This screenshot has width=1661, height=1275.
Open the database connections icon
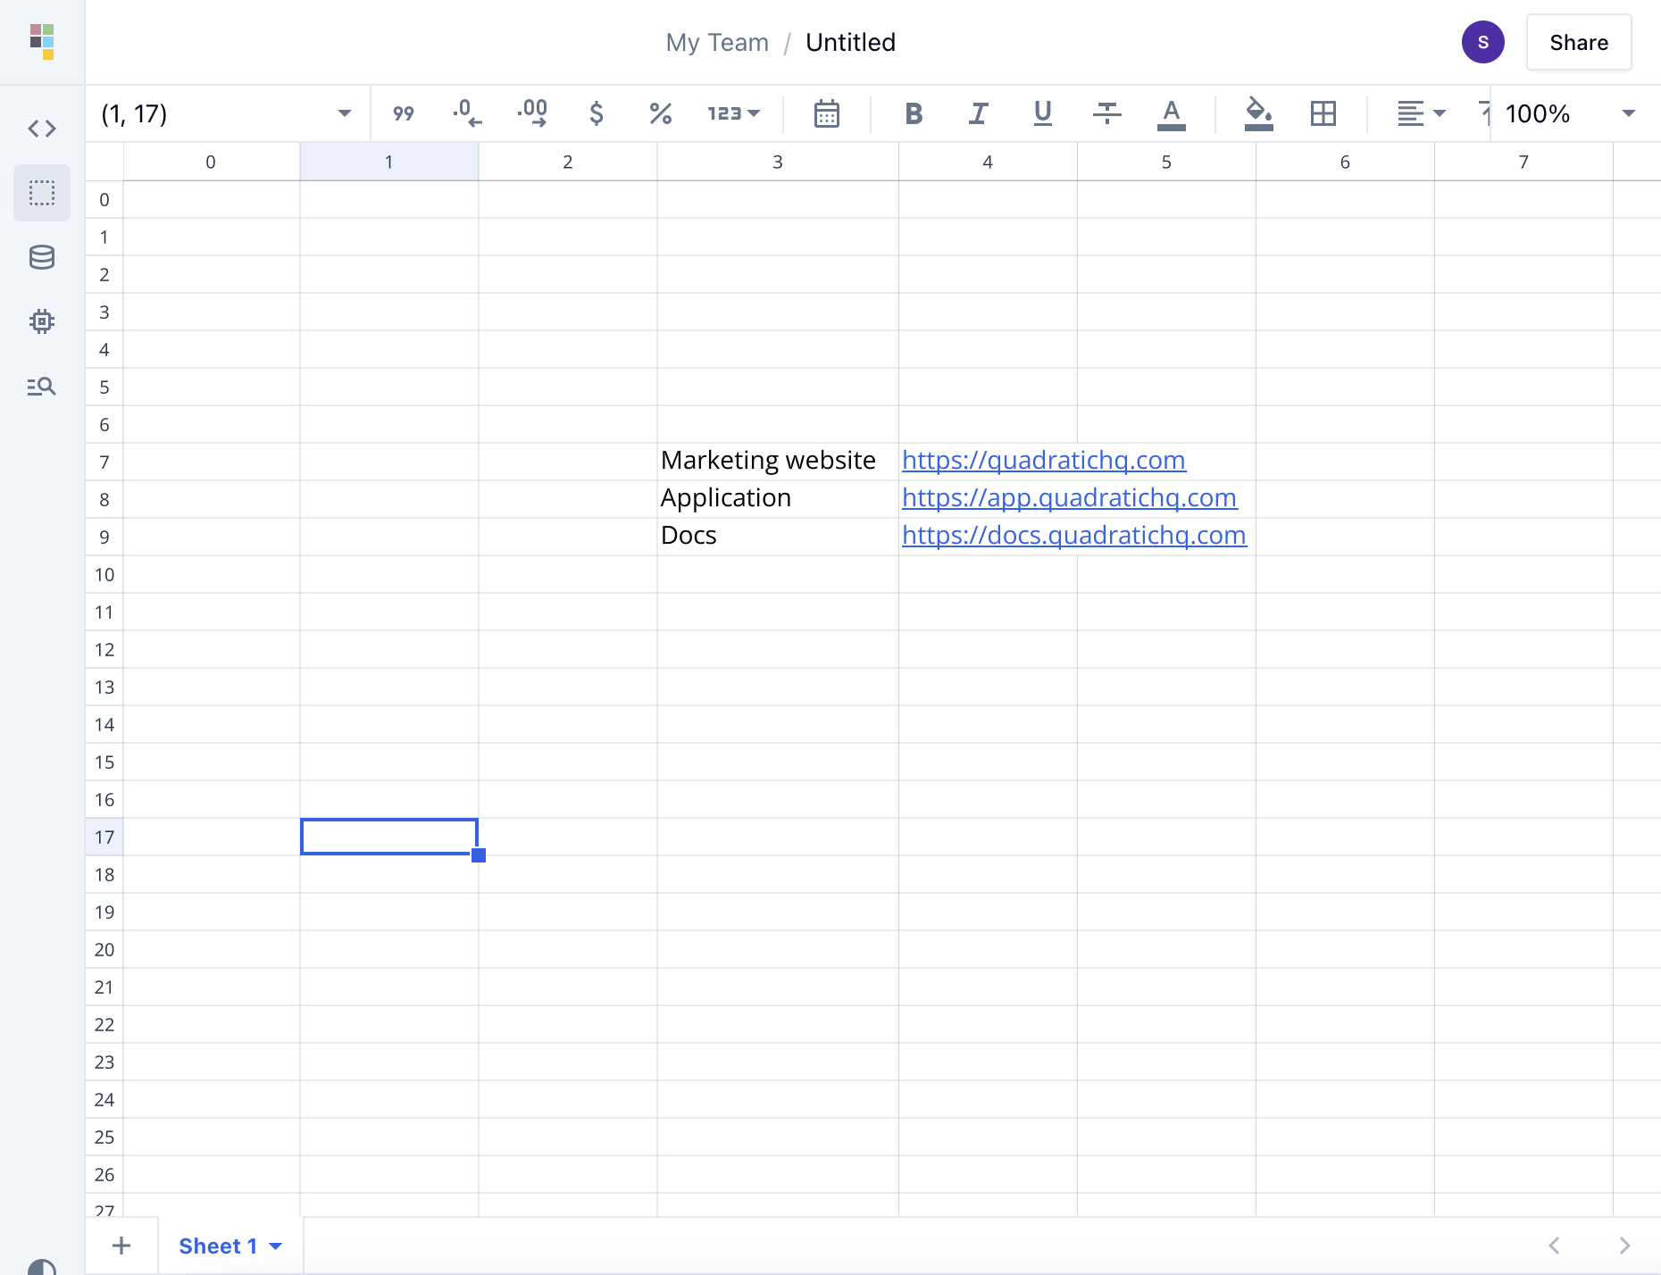(x=42, y=257)
